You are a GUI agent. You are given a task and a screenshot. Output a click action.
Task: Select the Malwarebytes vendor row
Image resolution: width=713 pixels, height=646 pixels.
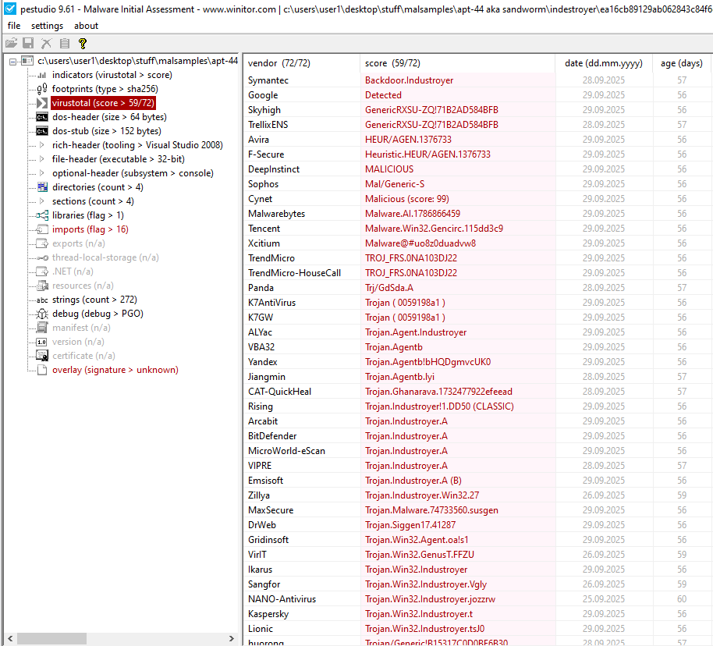(x=477, y=214)
